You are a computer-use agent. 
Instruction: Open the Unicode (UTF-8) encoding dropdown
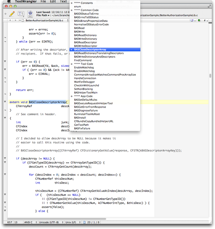pyautogui.click(x=51, y=222)
